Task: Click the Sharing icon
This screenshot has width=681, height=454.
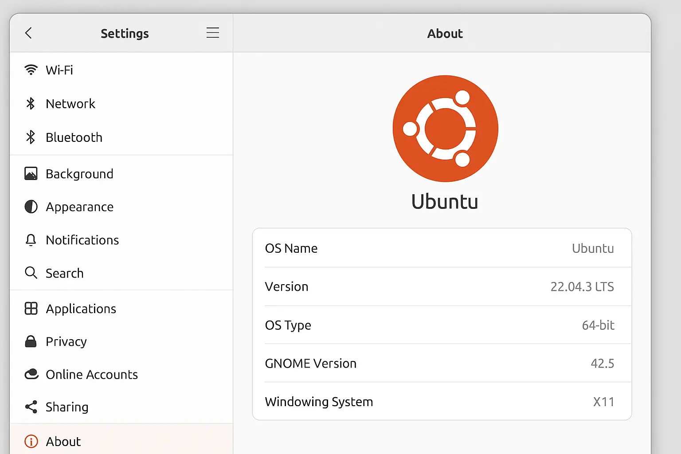Action: tap(30, 407)
